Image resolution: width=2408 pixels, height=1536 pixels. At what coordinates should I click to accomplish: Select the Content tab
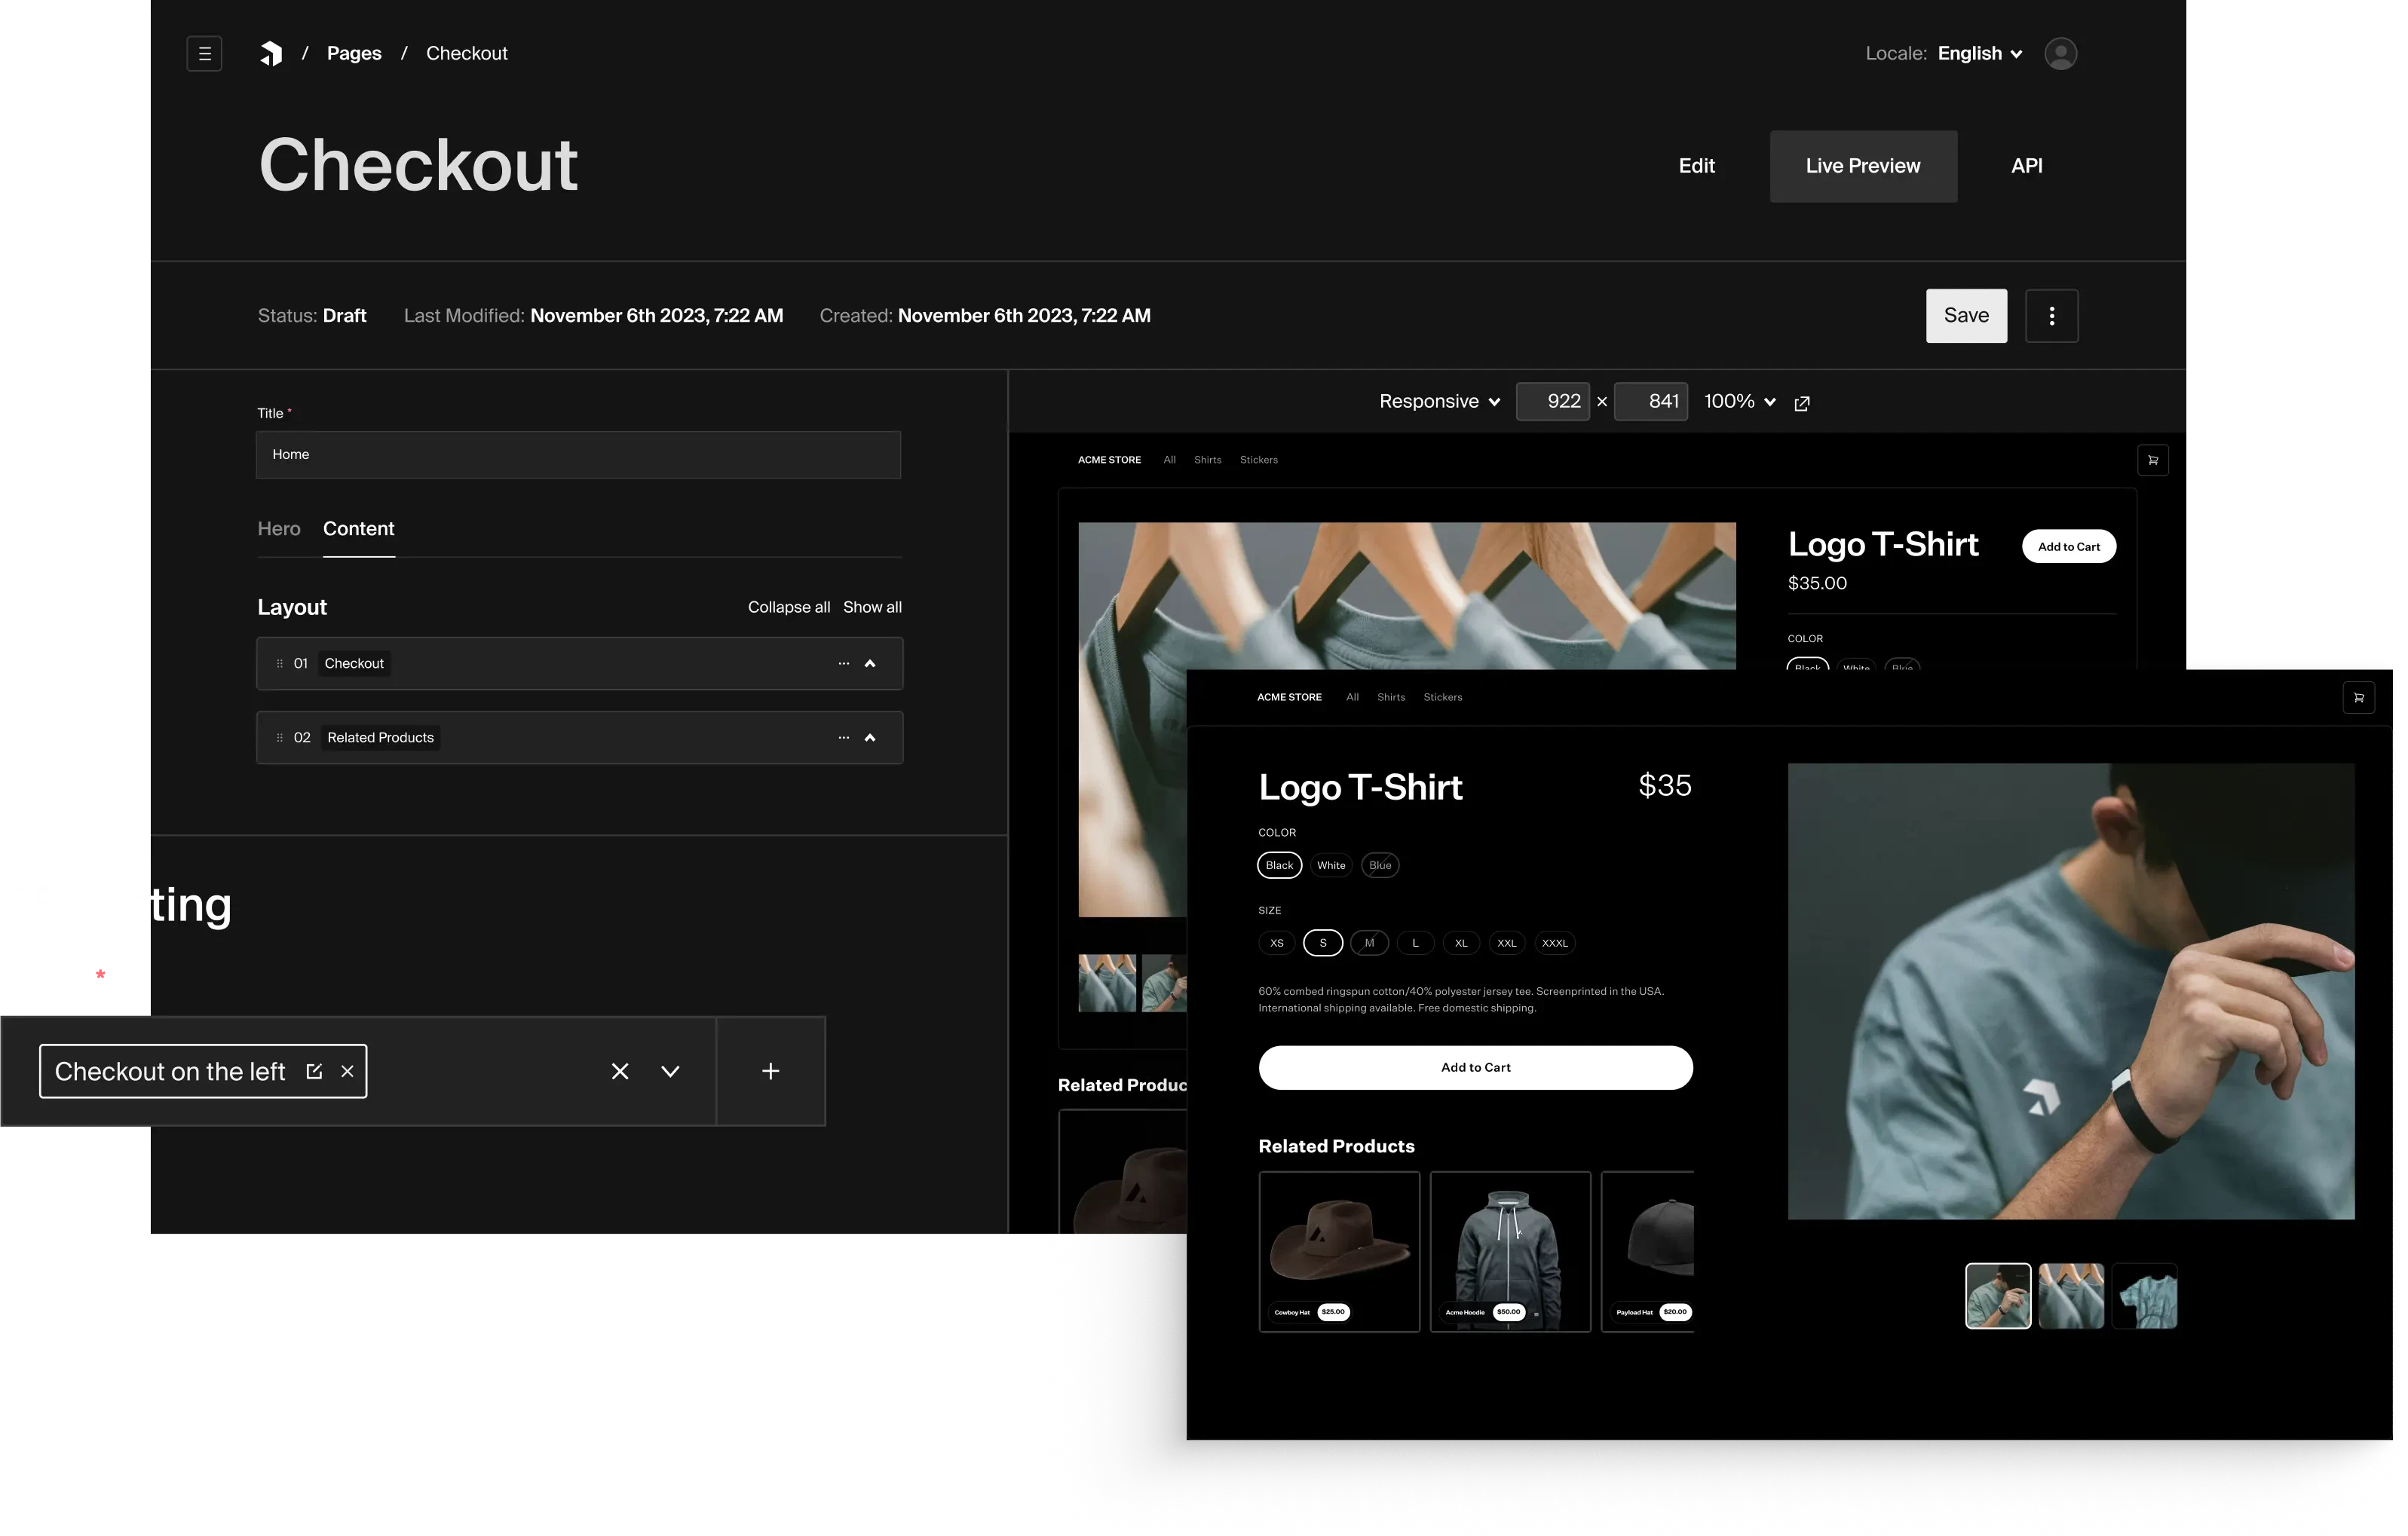click(358, 528)
